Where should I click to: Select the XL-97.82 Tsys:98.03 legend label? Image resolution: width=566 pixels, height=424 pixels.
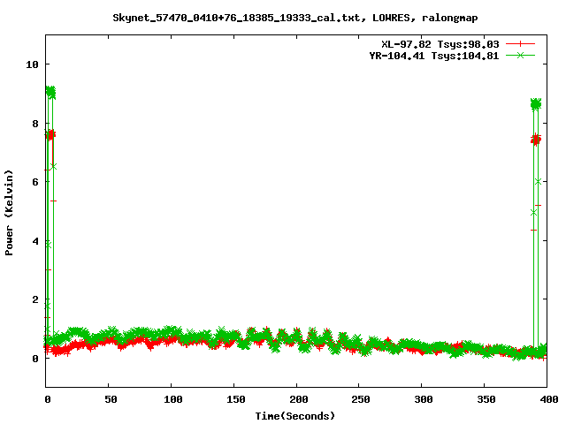(x=440, y=44)
